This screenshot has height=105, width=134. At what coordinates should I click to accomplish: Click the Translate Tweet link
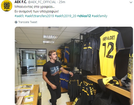coord(28,22)
